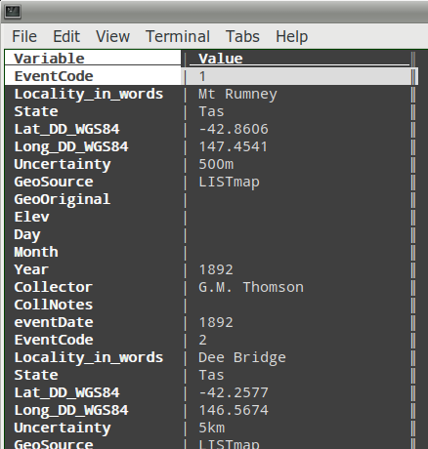Click the latitude value -42.2577
428x449 pixels.
(234, 392)
